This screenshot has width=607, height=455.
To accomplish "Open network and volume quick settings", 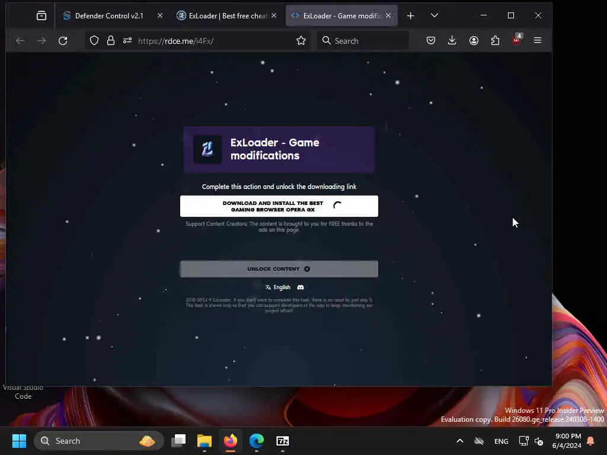I will tap(531, 441).
